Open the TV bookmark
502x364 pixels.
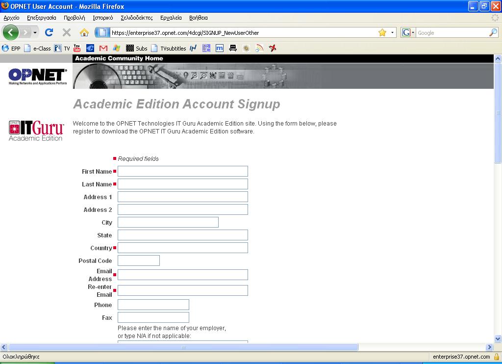coord(62,49)
